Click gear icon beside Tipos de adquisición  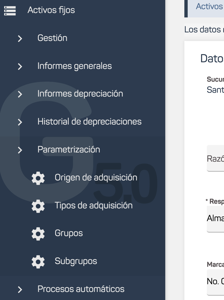[x=38, y=206]
